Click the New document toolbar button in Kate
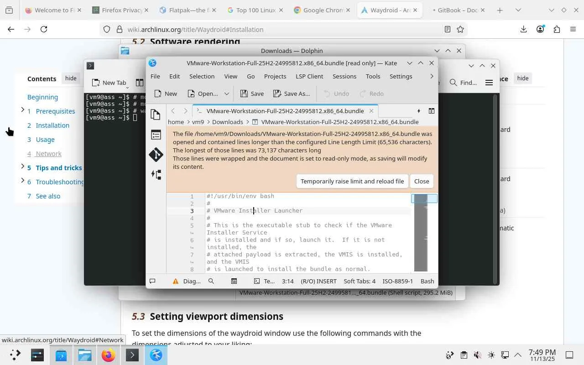The width and height of the screenshot is (584, 365). 166,94
